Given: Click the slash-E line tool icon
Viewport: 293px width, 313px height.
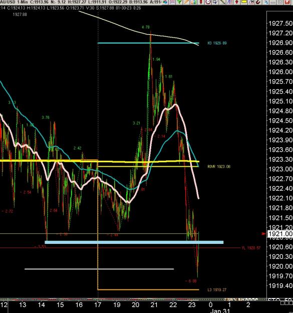Looking at the screenshot, I should (x=229, y=2).
